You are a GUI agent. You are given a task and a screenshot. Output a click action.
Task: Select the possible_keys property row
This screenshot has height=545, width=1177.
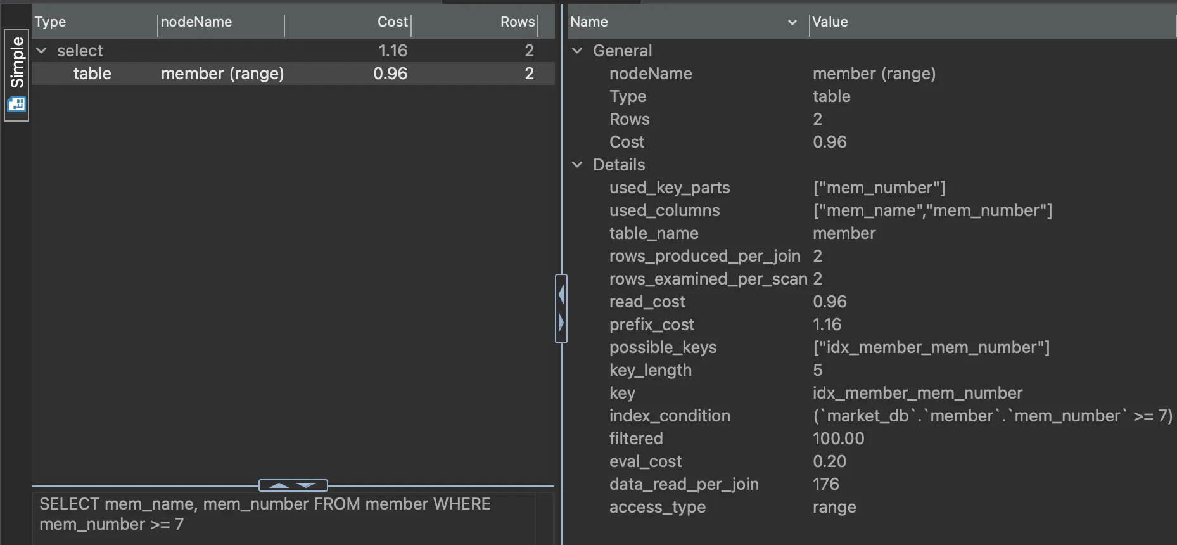(x=663, y=347)
